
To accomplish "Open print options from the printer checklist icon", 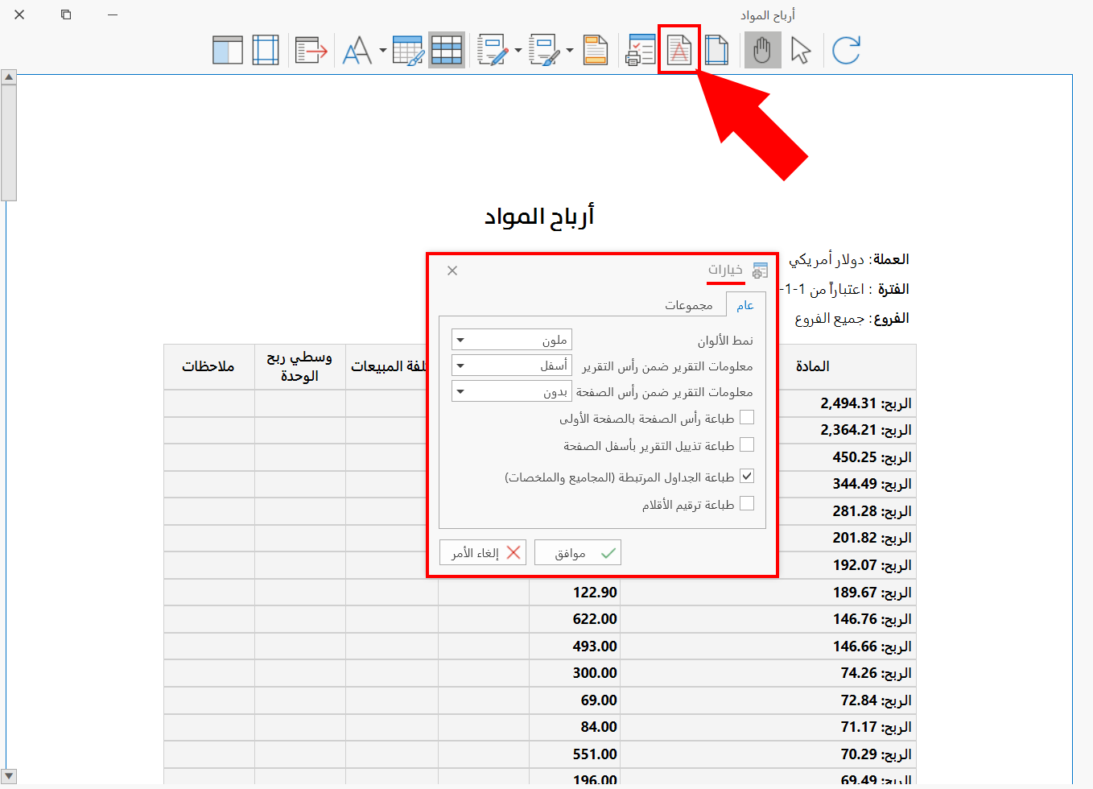I will (x=641, y=50).
